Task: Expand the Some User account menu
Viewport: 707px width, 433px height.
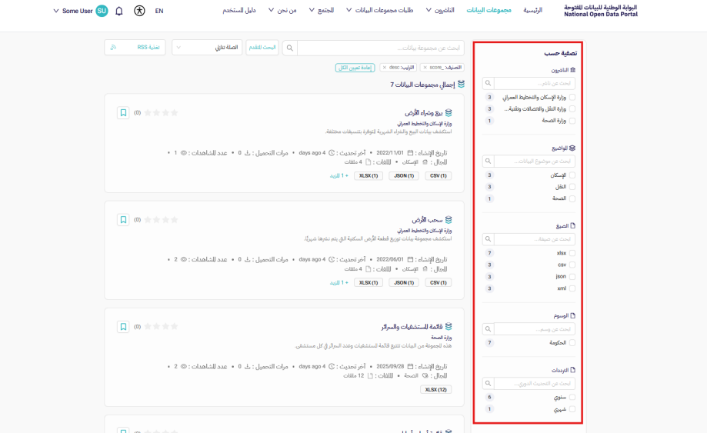Action: (x=81, y=11)
